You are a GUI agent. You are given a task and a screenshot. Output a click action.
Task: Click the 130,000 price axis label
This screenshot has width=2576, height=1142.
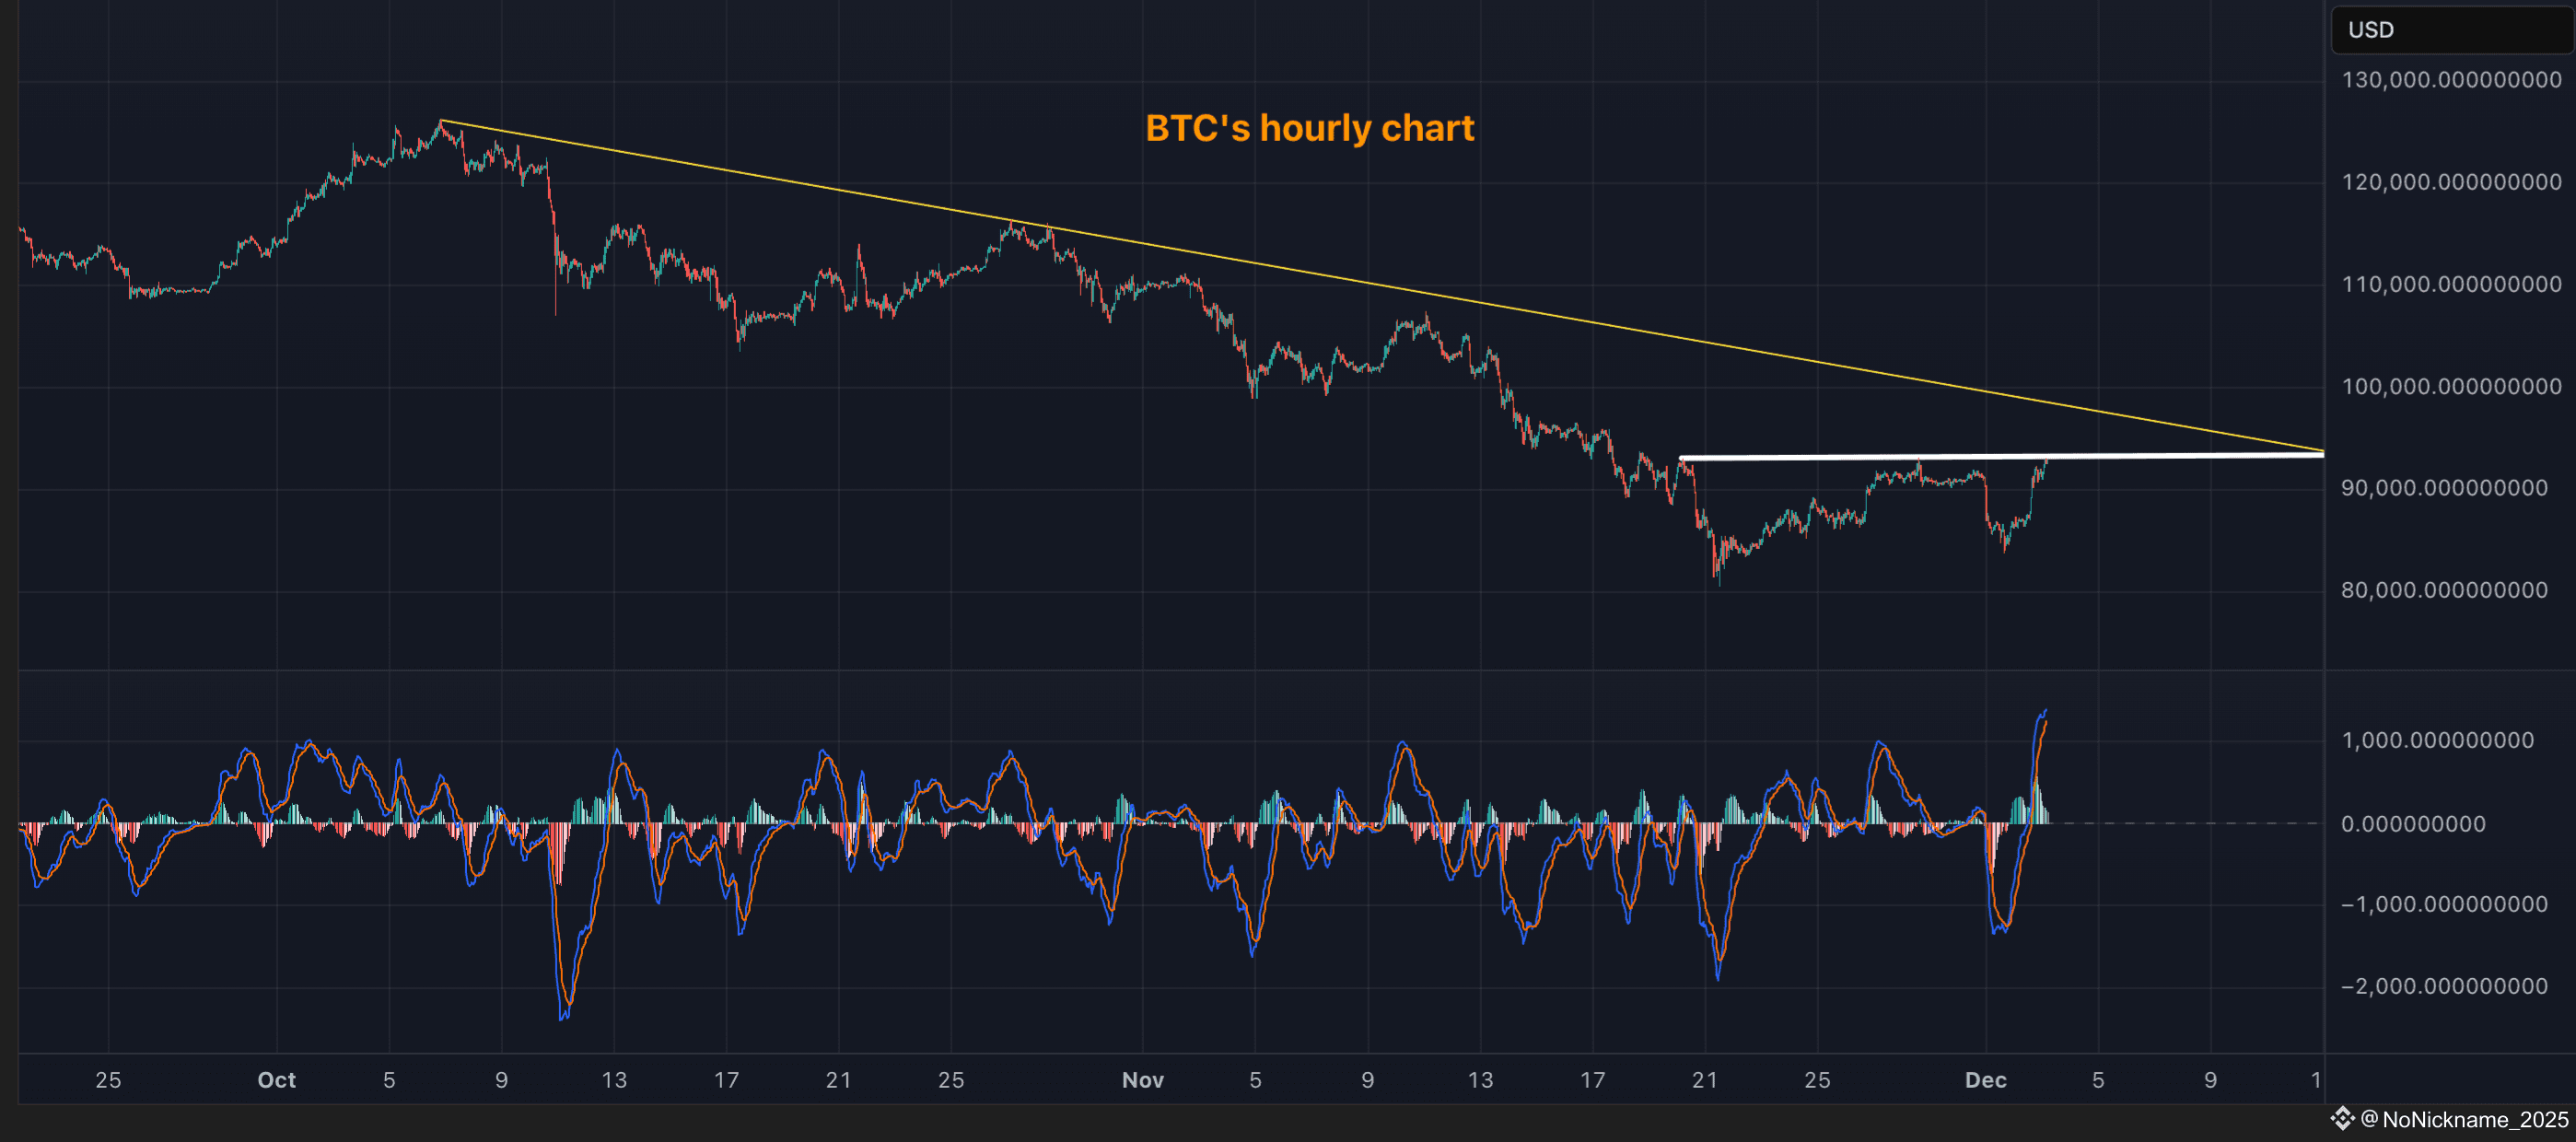[2451, 80]
